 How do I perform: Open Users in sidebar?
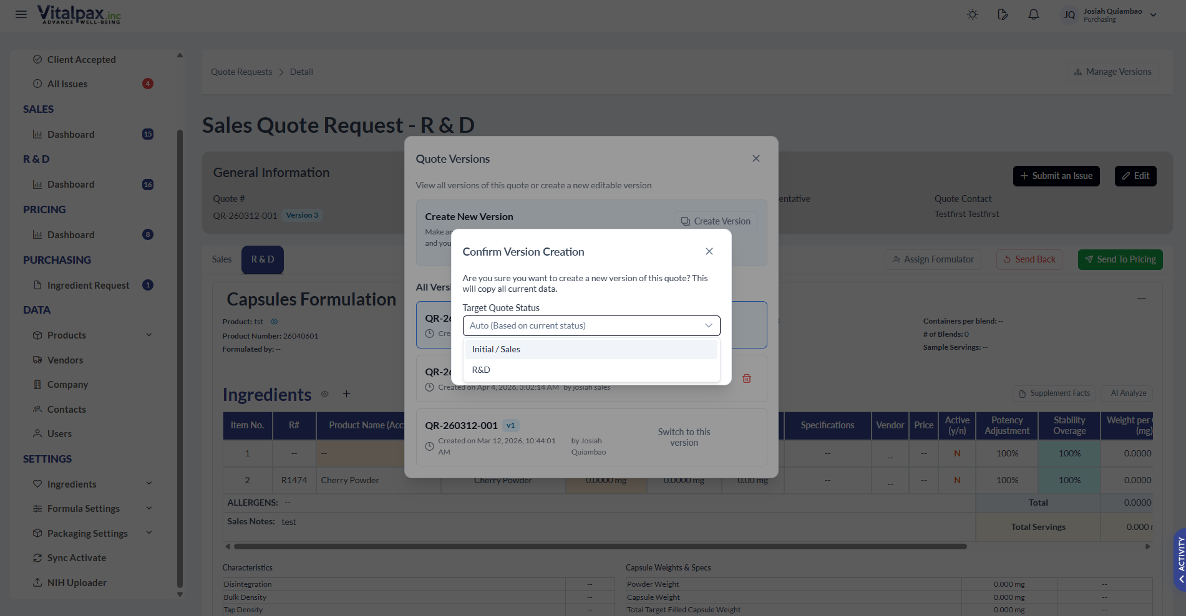click(59, 433)
